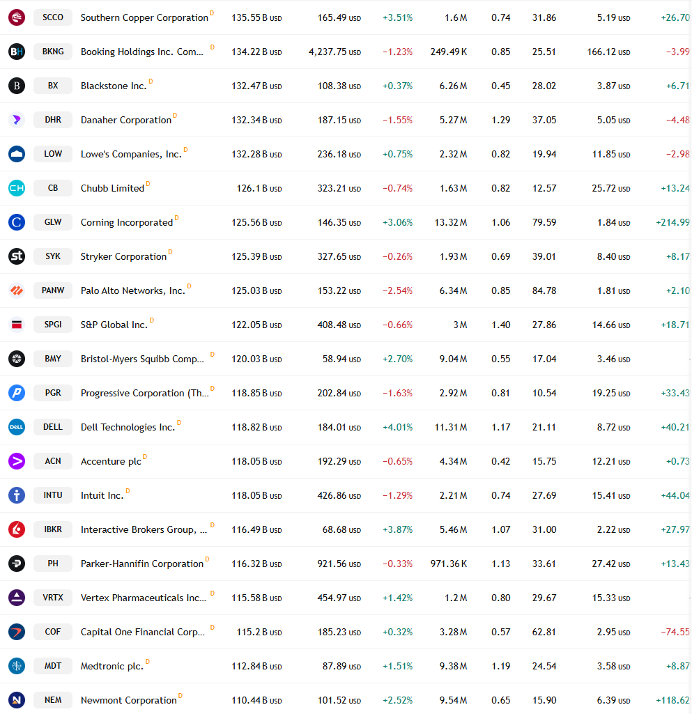
Task: Click the Accenture logo icon
Action: point(17,461)
